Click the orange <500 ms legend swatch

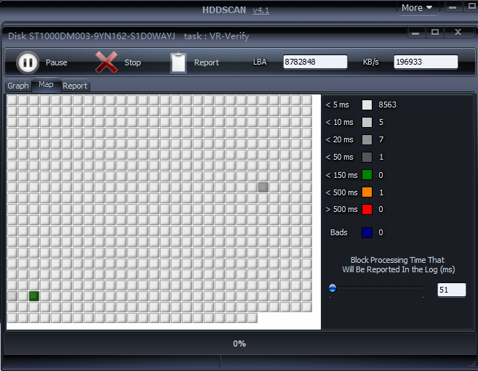[367, 192]
